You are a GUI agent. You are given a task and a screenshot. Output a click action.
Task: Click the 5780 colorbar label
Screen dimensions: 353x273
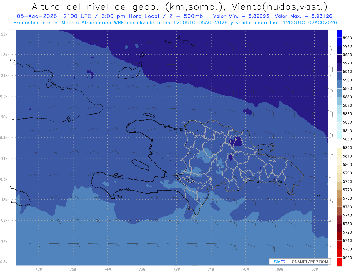point(347,181)
